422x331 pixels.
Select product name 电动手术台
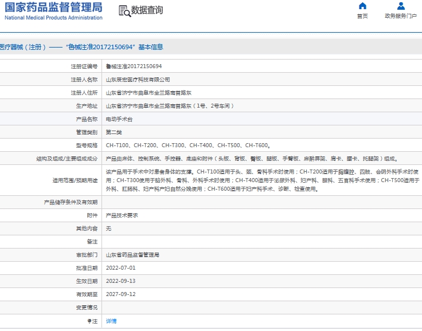(x=119, y=119)
